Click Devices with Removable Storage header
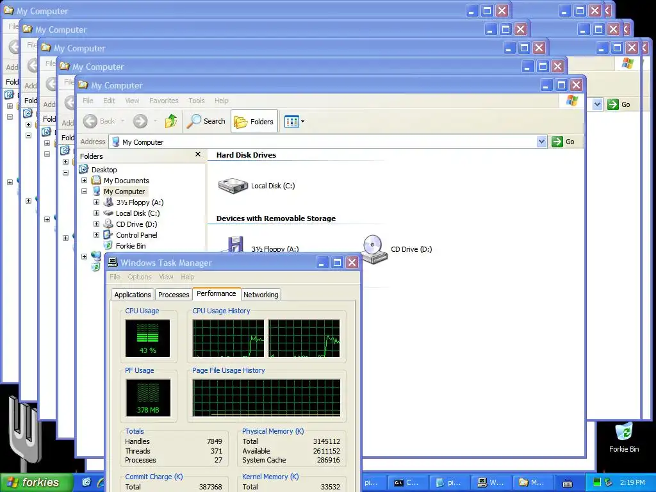 pos(275,218)
